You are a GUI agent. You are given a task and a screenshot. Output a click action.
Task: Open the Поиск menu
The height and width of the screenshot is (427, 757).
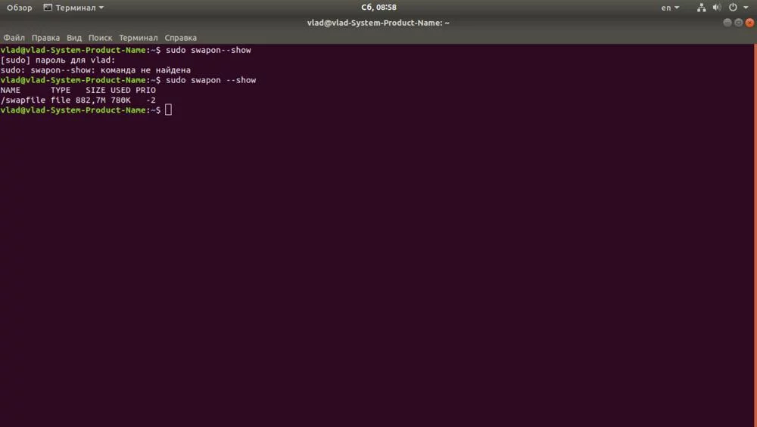pos(100,38)
